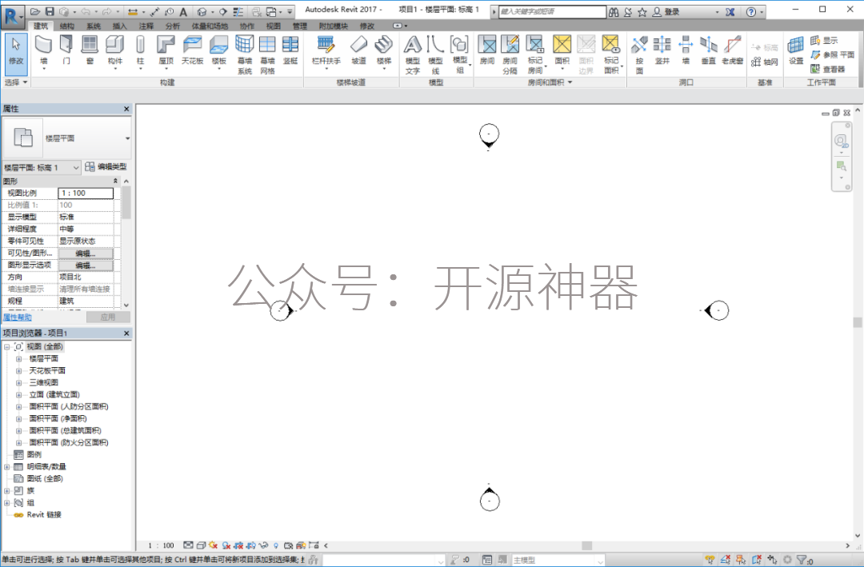Select the Window (窗) tool
Image resolution: width=864 pixels, height=567 pixels.
tap(90, 50)
